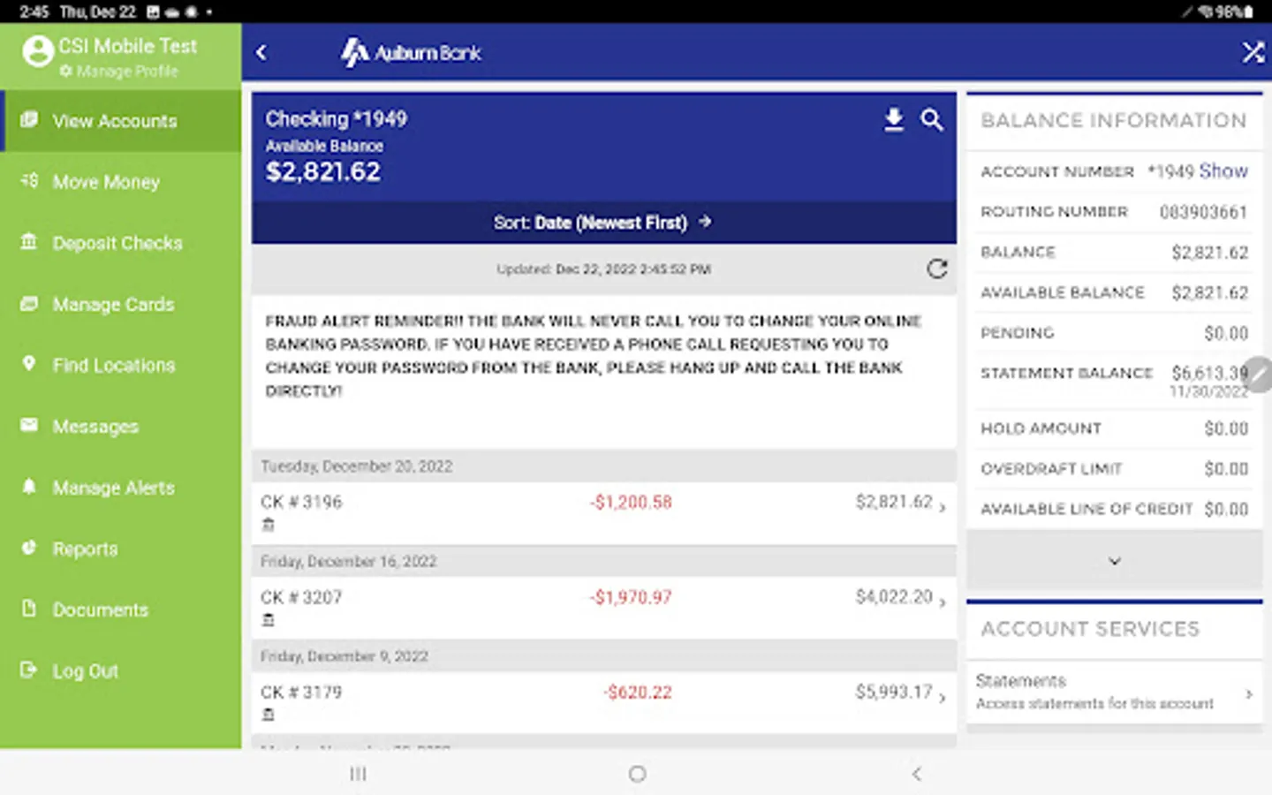Viewport: 1272px width, 795px height.
Task: Refresh the account with the reload icon
Action: coord(937,269)
